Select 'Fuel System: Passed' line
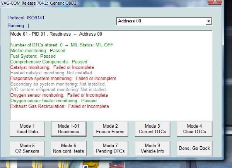The width and height of the screenshot is (232, 168). [33, 56]
